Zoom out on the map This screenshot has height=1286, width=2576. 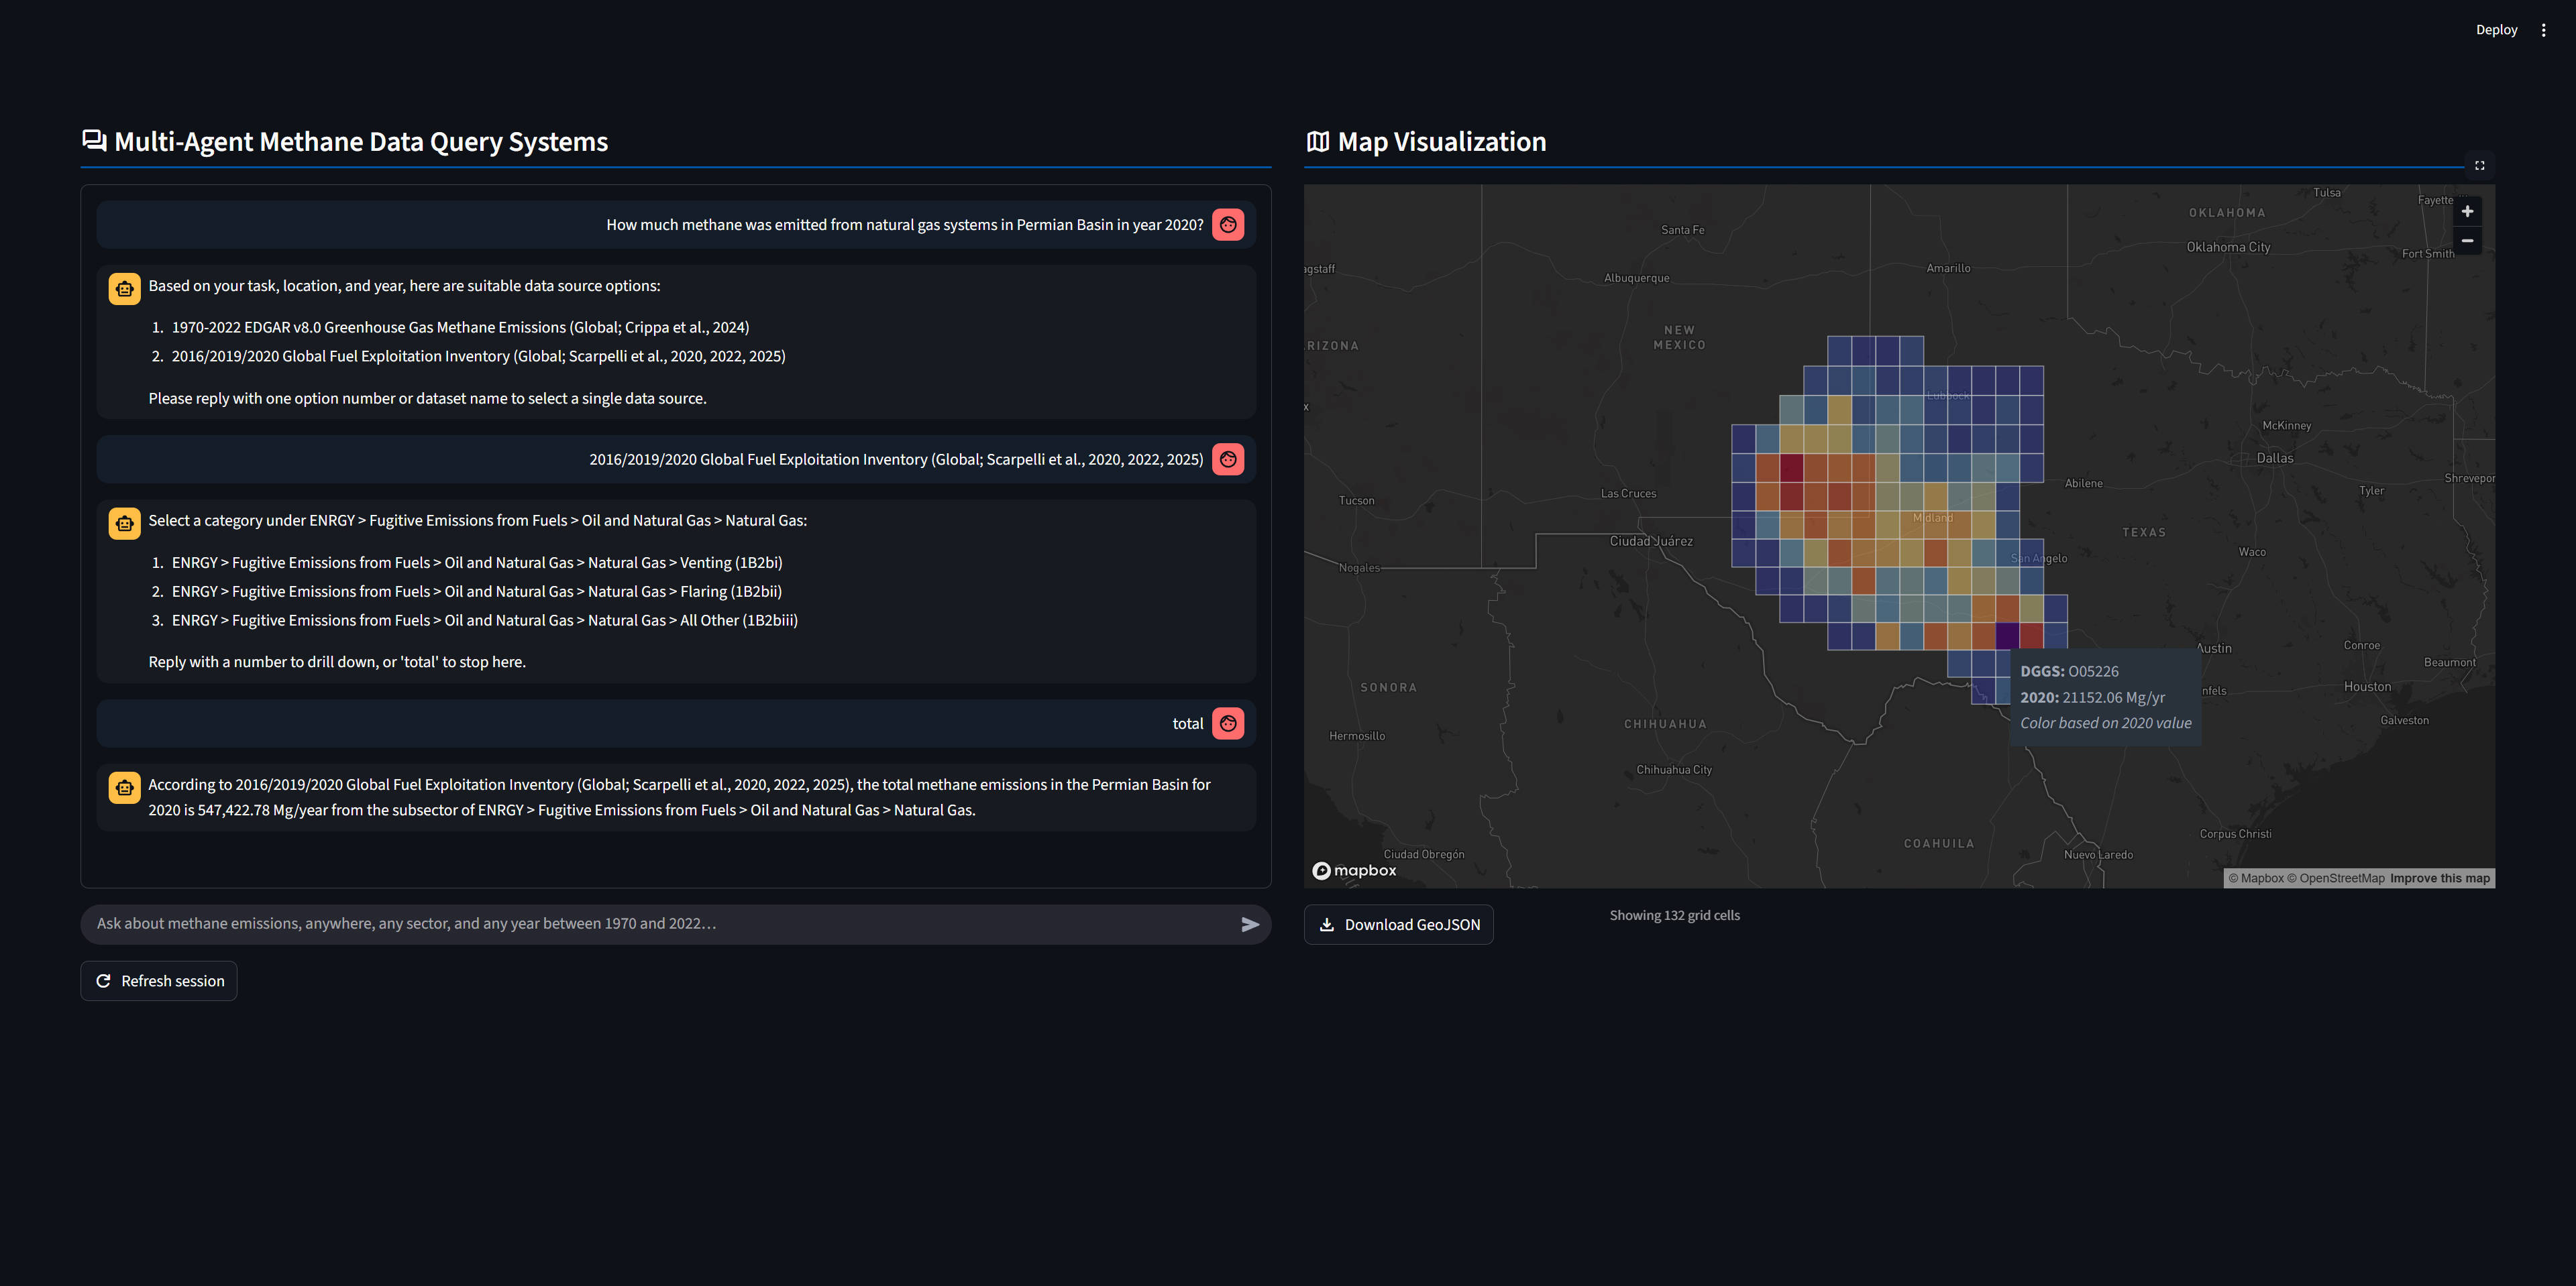pyautogui.click(x=2467, y=241)
